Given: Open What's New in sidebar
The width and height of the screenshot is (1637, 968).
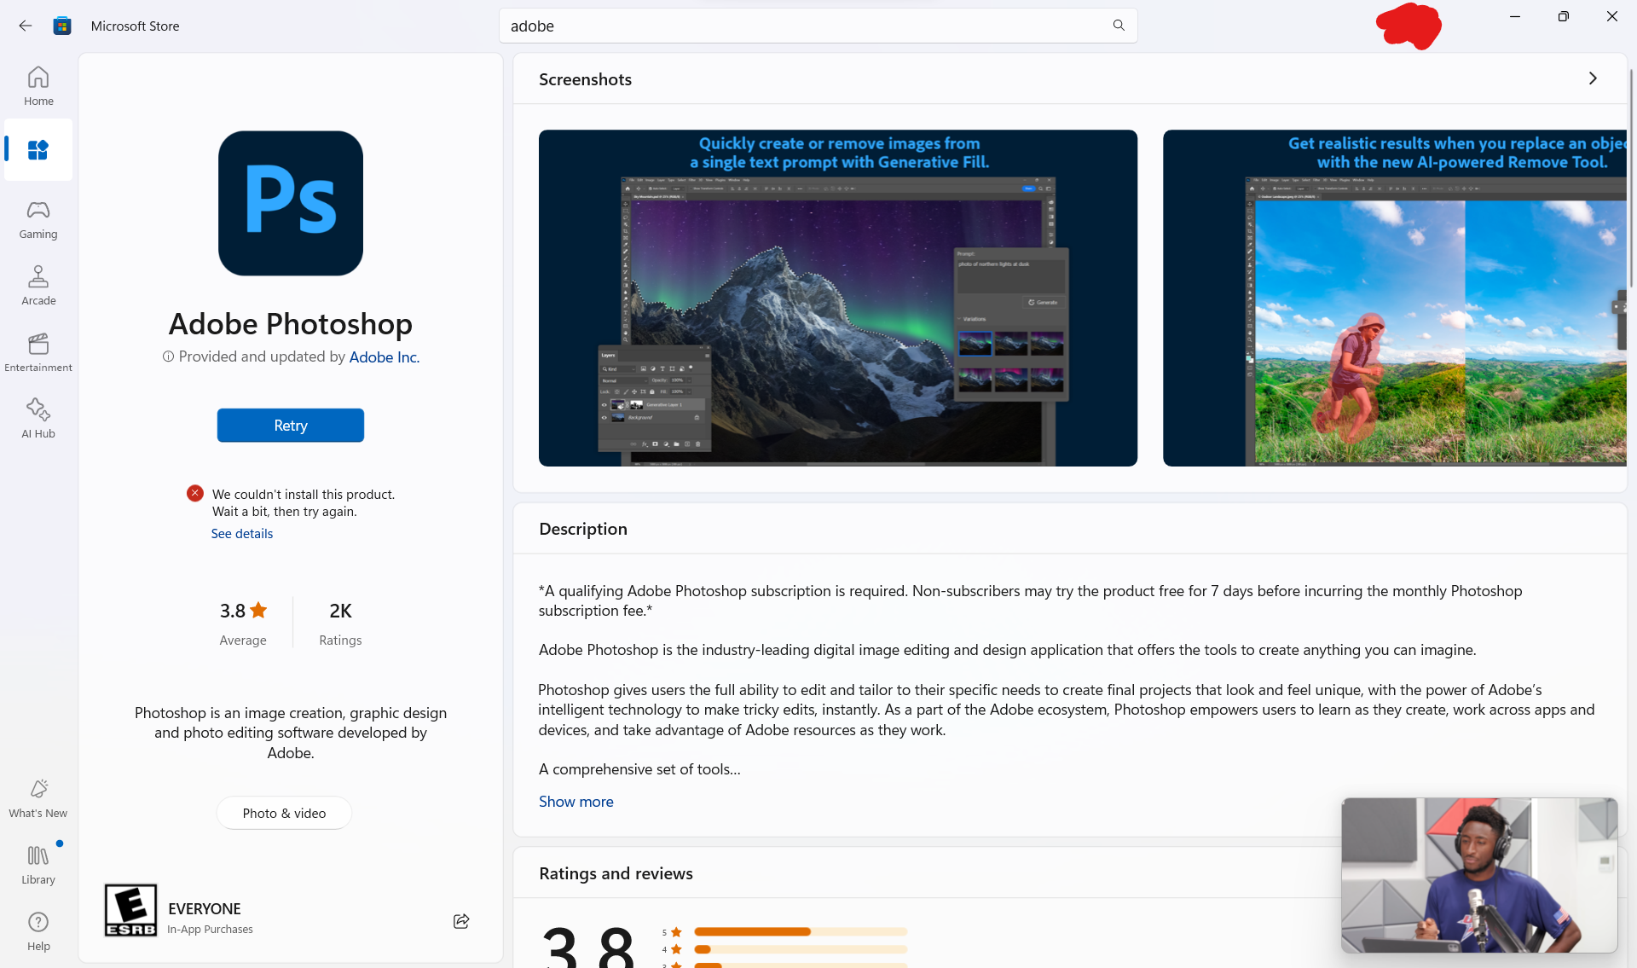Looking at the screenshot, I should [38, 798].
